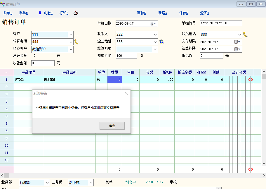Click the phone icon beside 传真电话

pos(77,42)
